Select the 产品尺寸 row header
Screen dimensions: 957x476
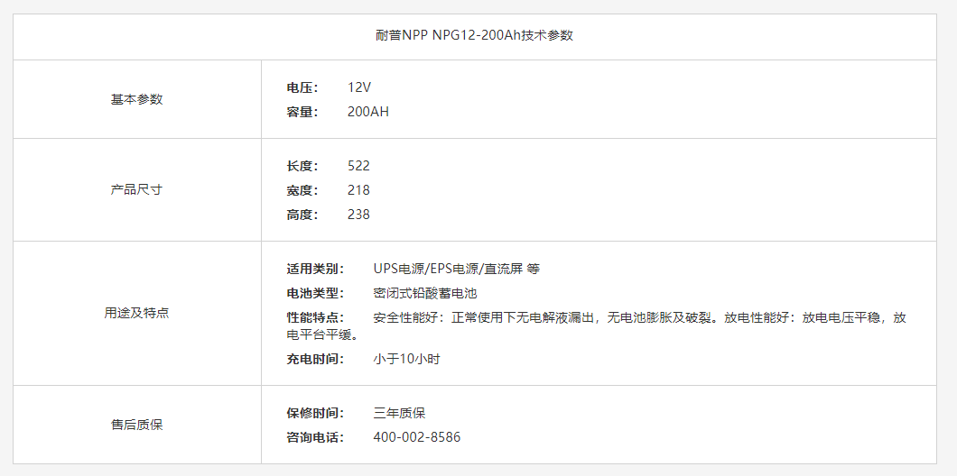click(136, 190)
